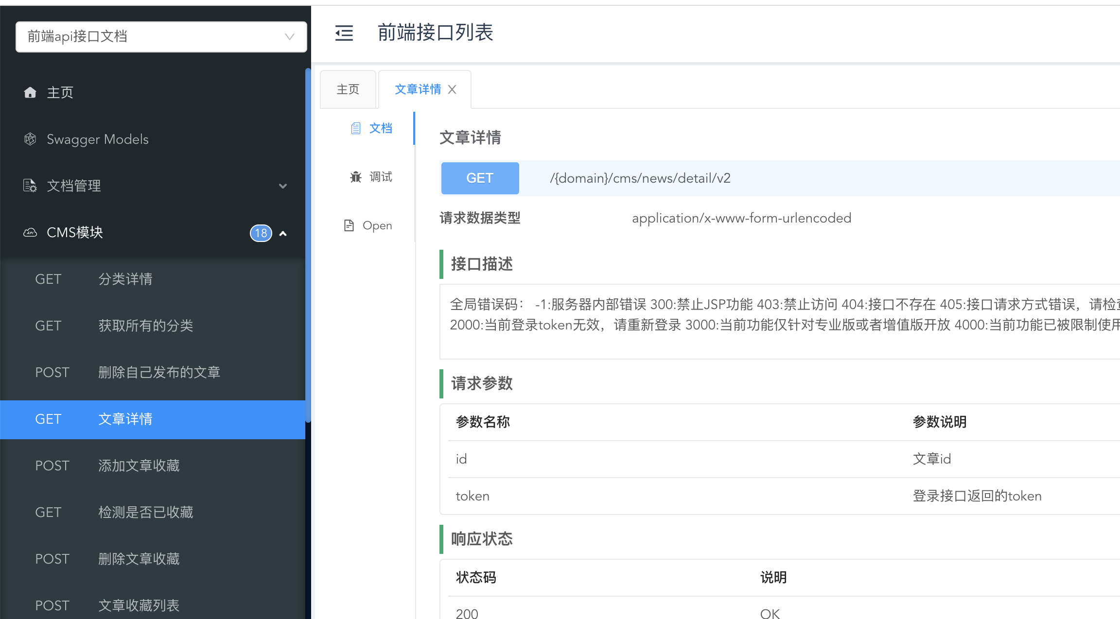Open the 前端api接口文档 dropdown

coord(161,37)
